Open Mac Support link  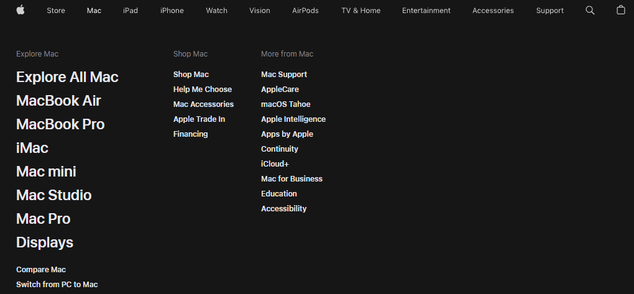point(284,75)
